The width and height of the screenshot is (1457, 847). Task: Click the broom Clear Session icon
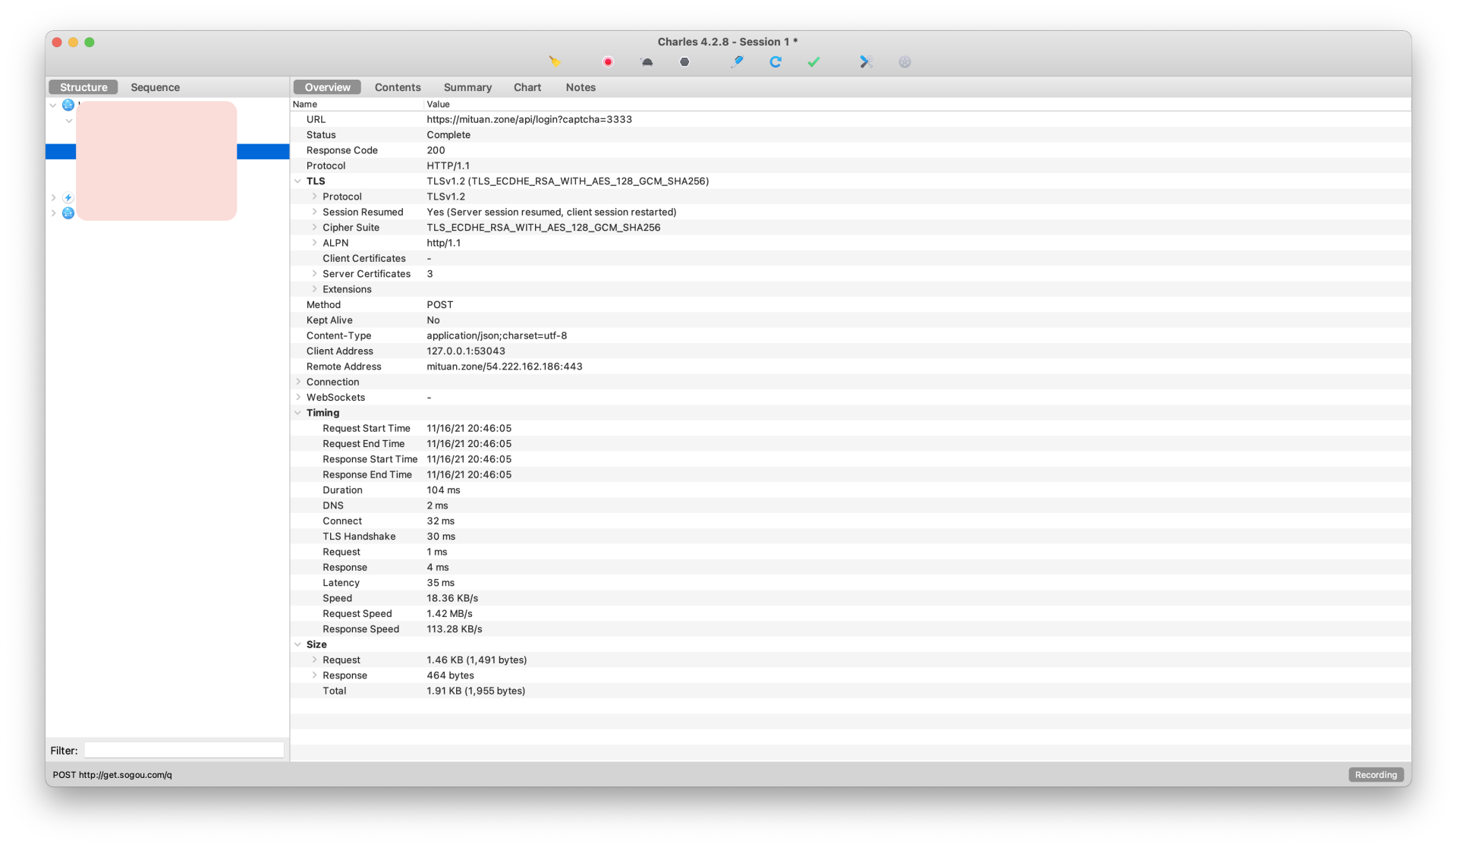click(x=555, y=62)
